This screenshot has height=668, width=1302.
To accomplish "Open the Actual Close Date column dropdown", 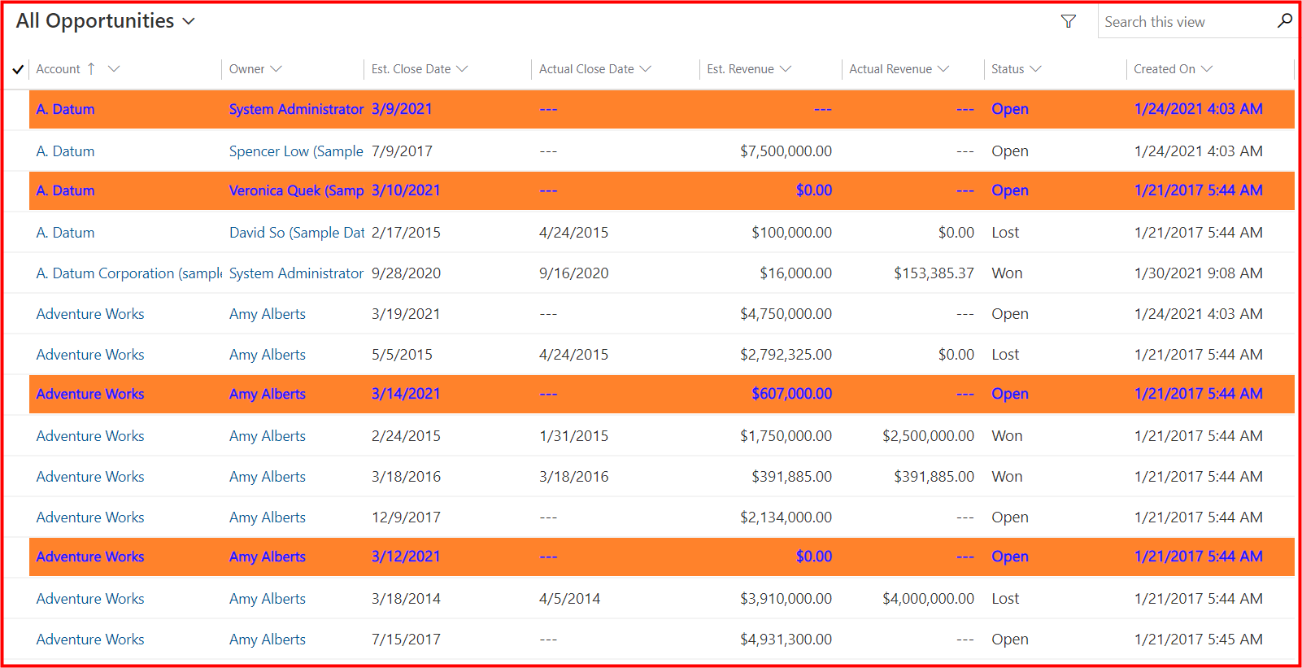I will pos(646,69).
